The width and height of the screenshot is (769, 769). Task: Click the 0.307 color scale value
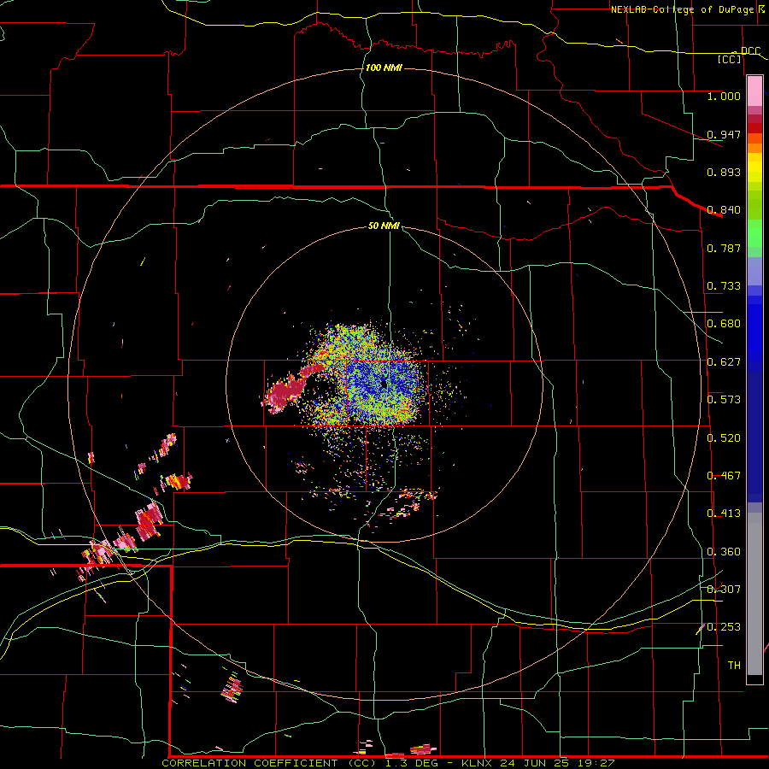point(724,590)
